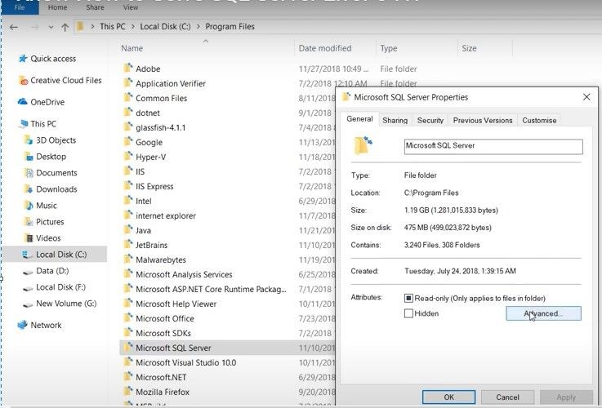Image resolution: width=602 pixels, height=408 pixels.
Task: Click the Quick access star icon
Action: pyautogui.click(x=23, y=58)
